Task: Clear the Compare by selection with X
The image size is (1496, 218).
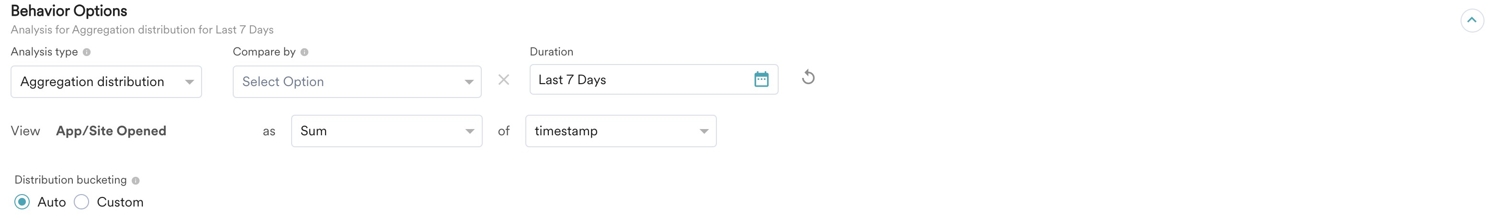Action: (x=503, y=80)
